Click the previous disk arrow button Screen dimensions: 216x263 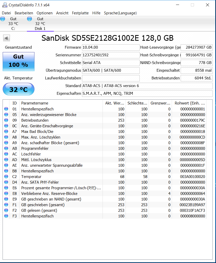coord(7,38)
